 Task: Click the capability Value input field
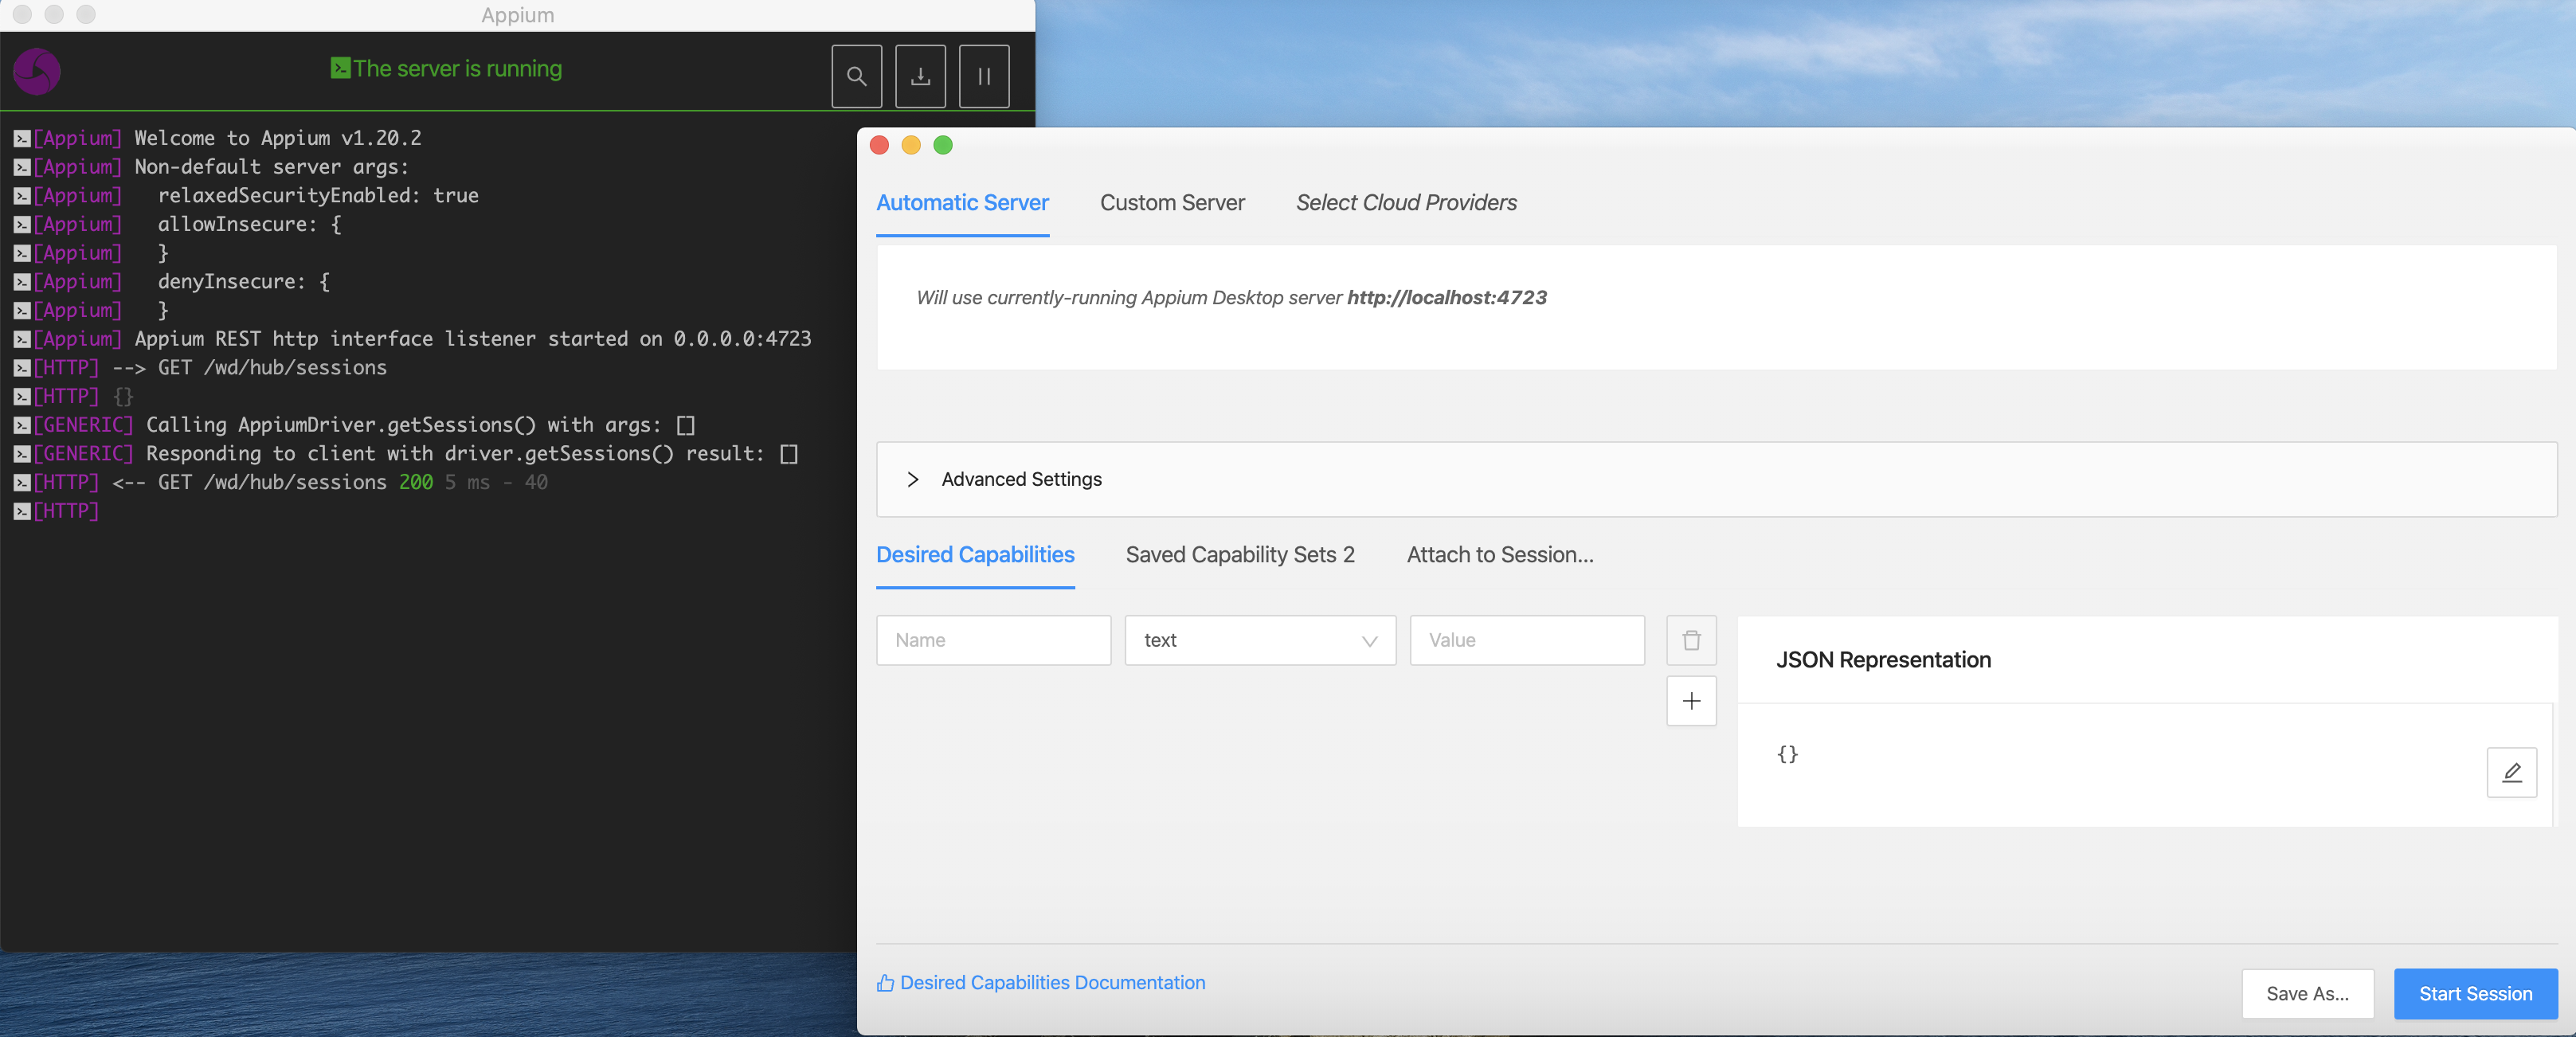tap(1526, 640)
